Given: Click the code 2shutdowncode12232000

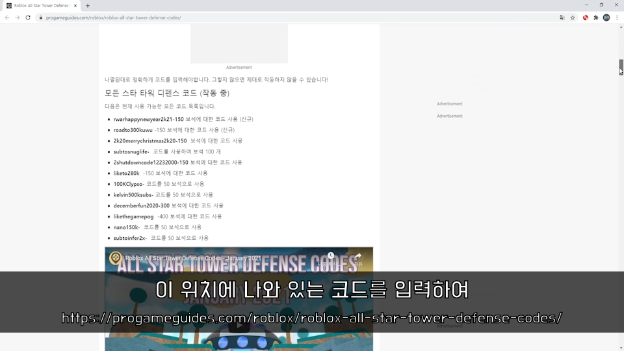Looking at the screenshot, I should pos(145,162).
